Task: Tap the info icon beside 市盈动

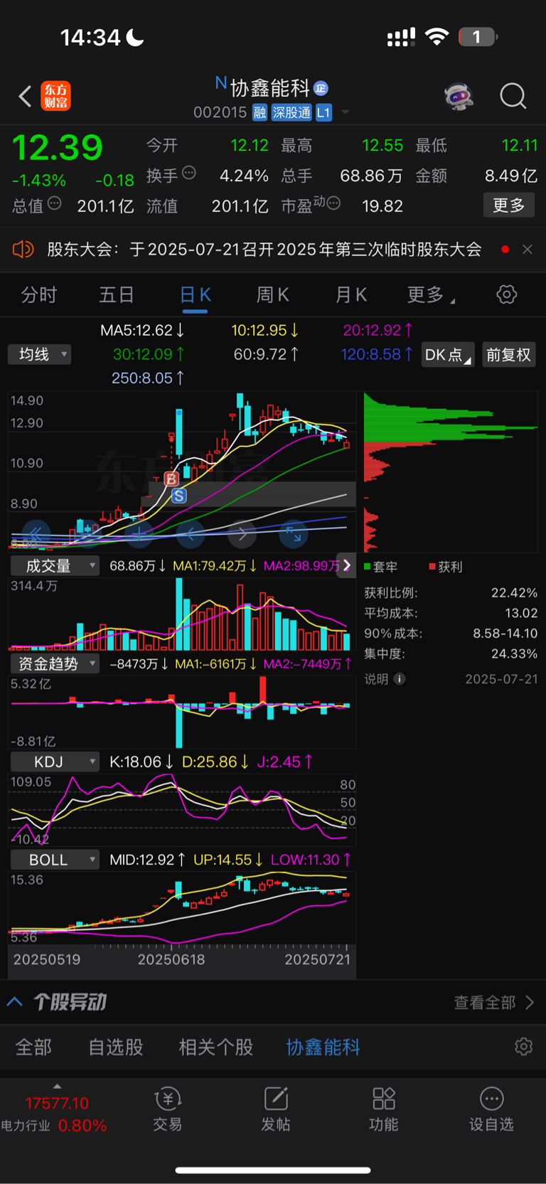Action: pyautogui.click(x=334, y=203)
